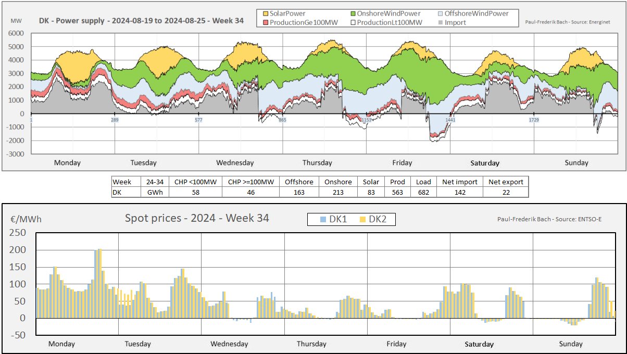Screen dimensions: 627x354
Task: Click the Spot prices chart title
Action: coord(197,218)
